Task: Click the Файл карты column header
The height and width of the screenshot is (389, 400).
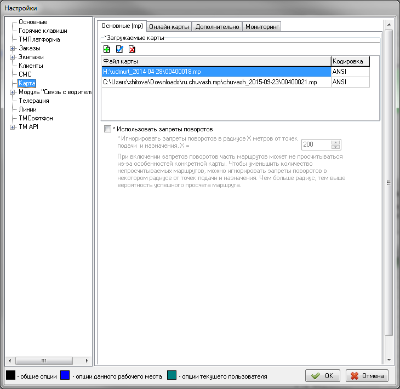Action: (x=216, y=61)
